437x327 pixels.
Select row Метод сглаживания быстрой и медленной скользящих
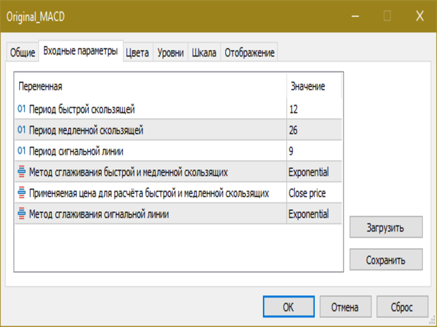(178, 172)
